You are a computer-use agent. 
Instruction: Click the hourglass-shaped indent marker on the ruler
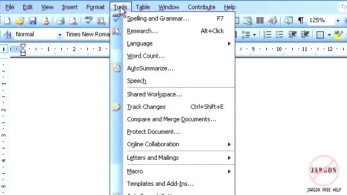[23, 49]
